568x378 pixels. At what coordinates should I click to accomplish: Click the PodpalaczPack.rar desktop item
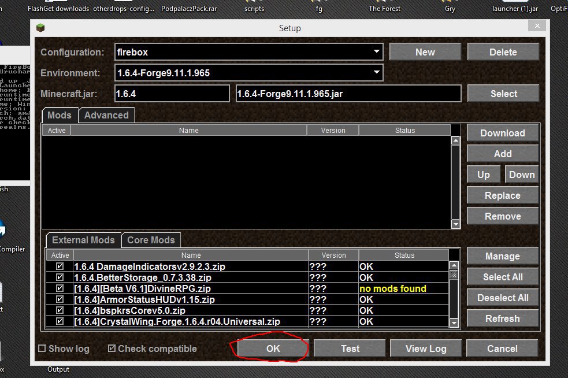pyautogui.click(x=189, y=8)
